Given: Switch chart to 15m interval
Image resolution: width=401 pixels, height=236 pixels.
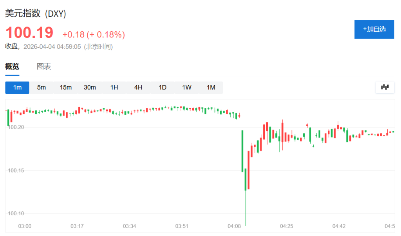Looking at the screenshot, I should (x=66, y=88).
